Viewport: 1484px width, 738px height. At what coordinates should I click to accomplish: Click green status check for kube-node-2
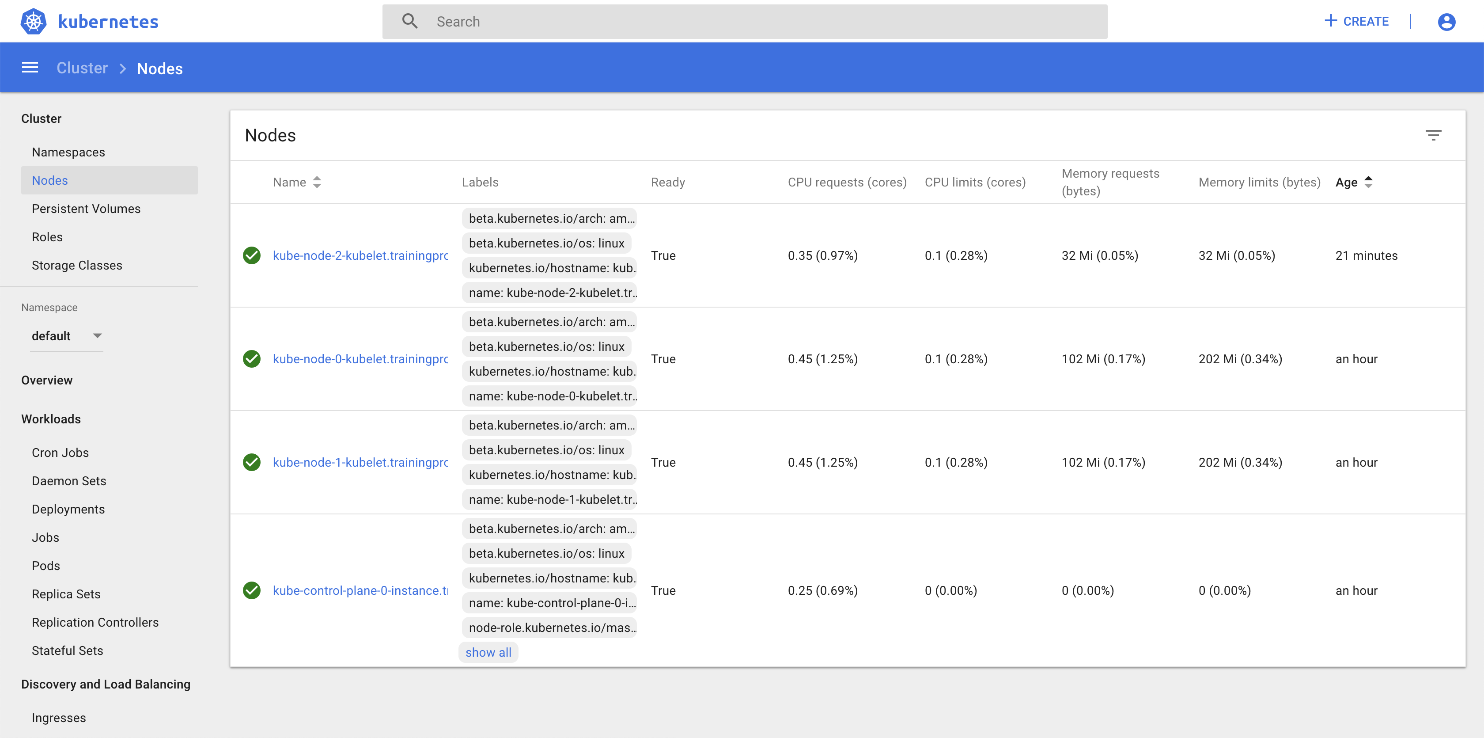tap(252, 255)
